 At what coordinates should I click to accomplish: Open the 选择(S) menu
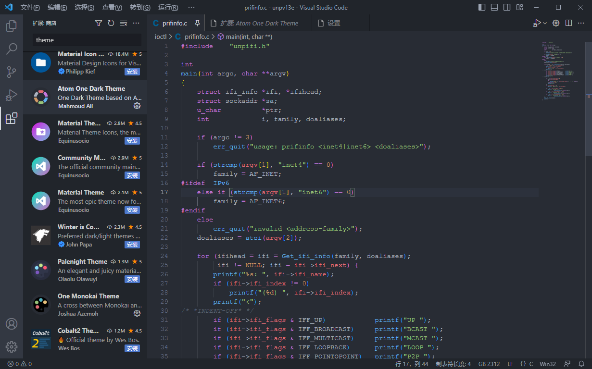coord(85,8)
